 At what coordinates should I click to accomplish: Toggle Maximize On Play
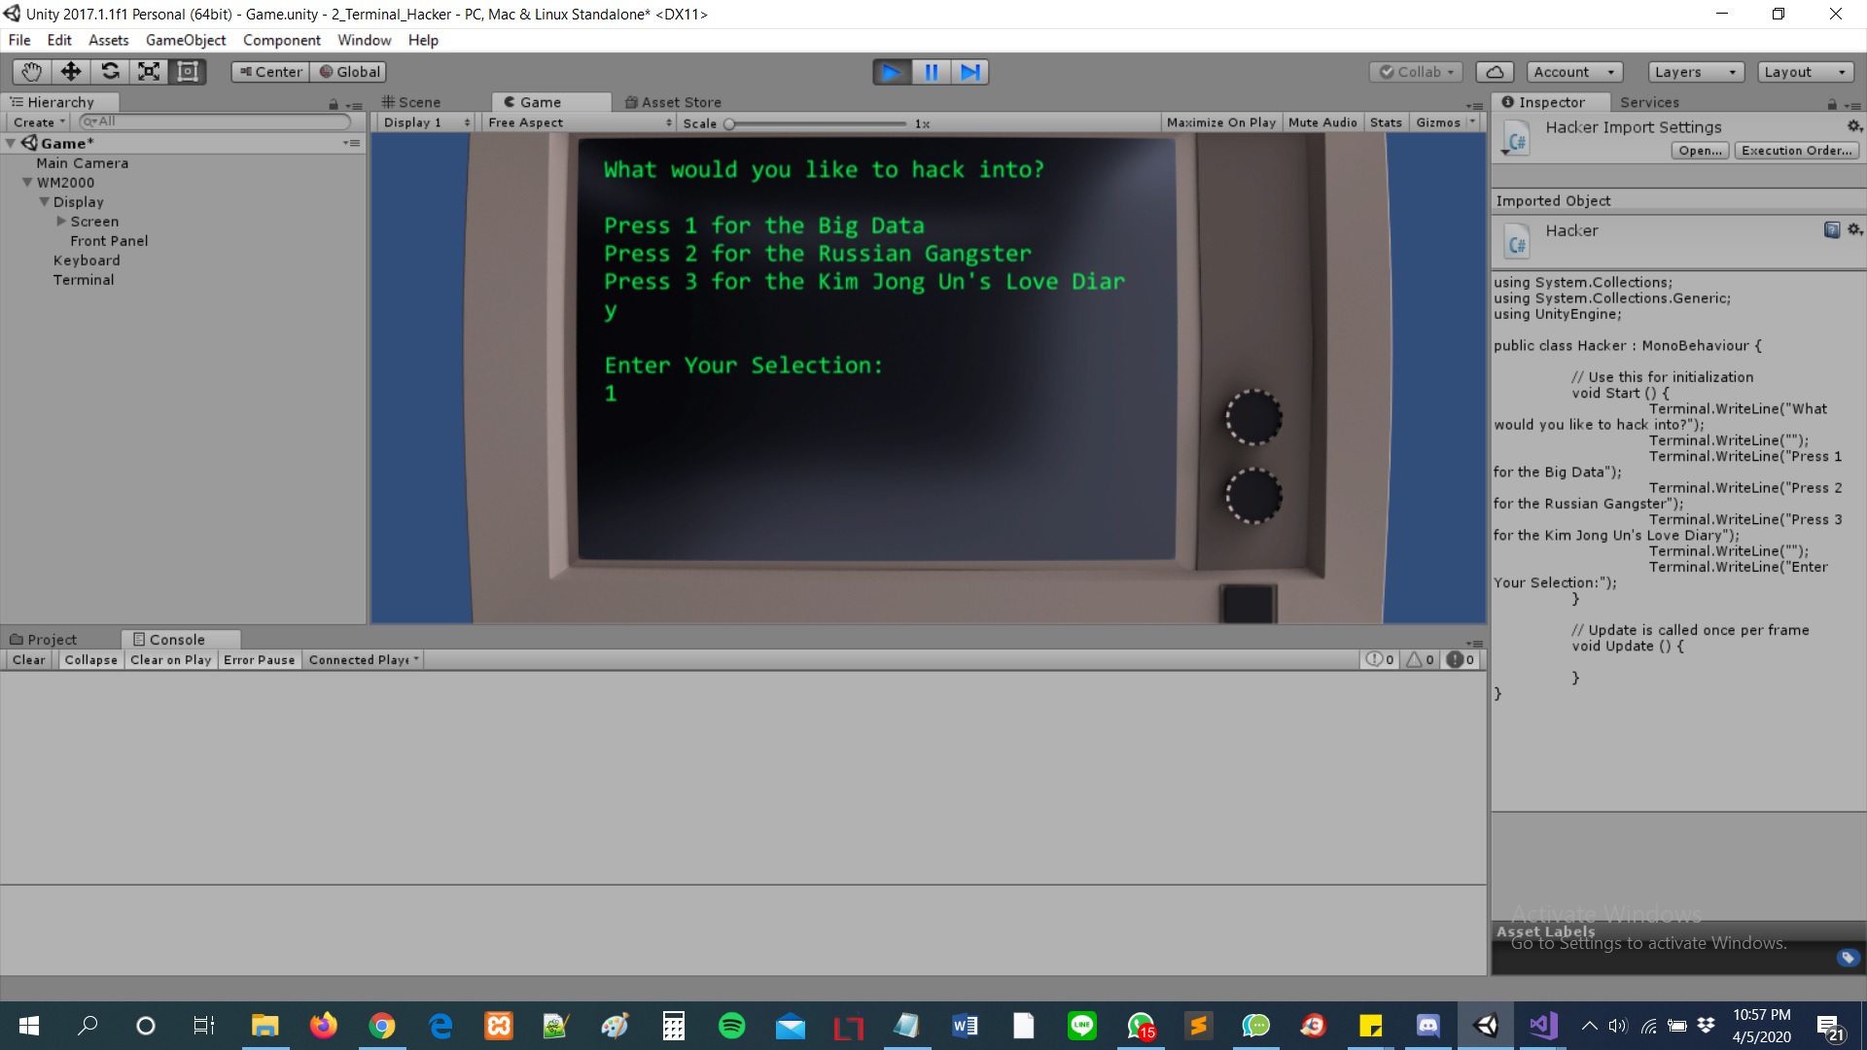point(1220,122)
